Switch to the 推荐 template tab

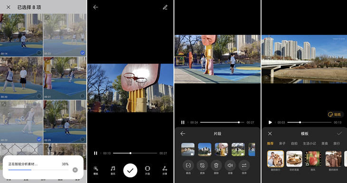270,144
